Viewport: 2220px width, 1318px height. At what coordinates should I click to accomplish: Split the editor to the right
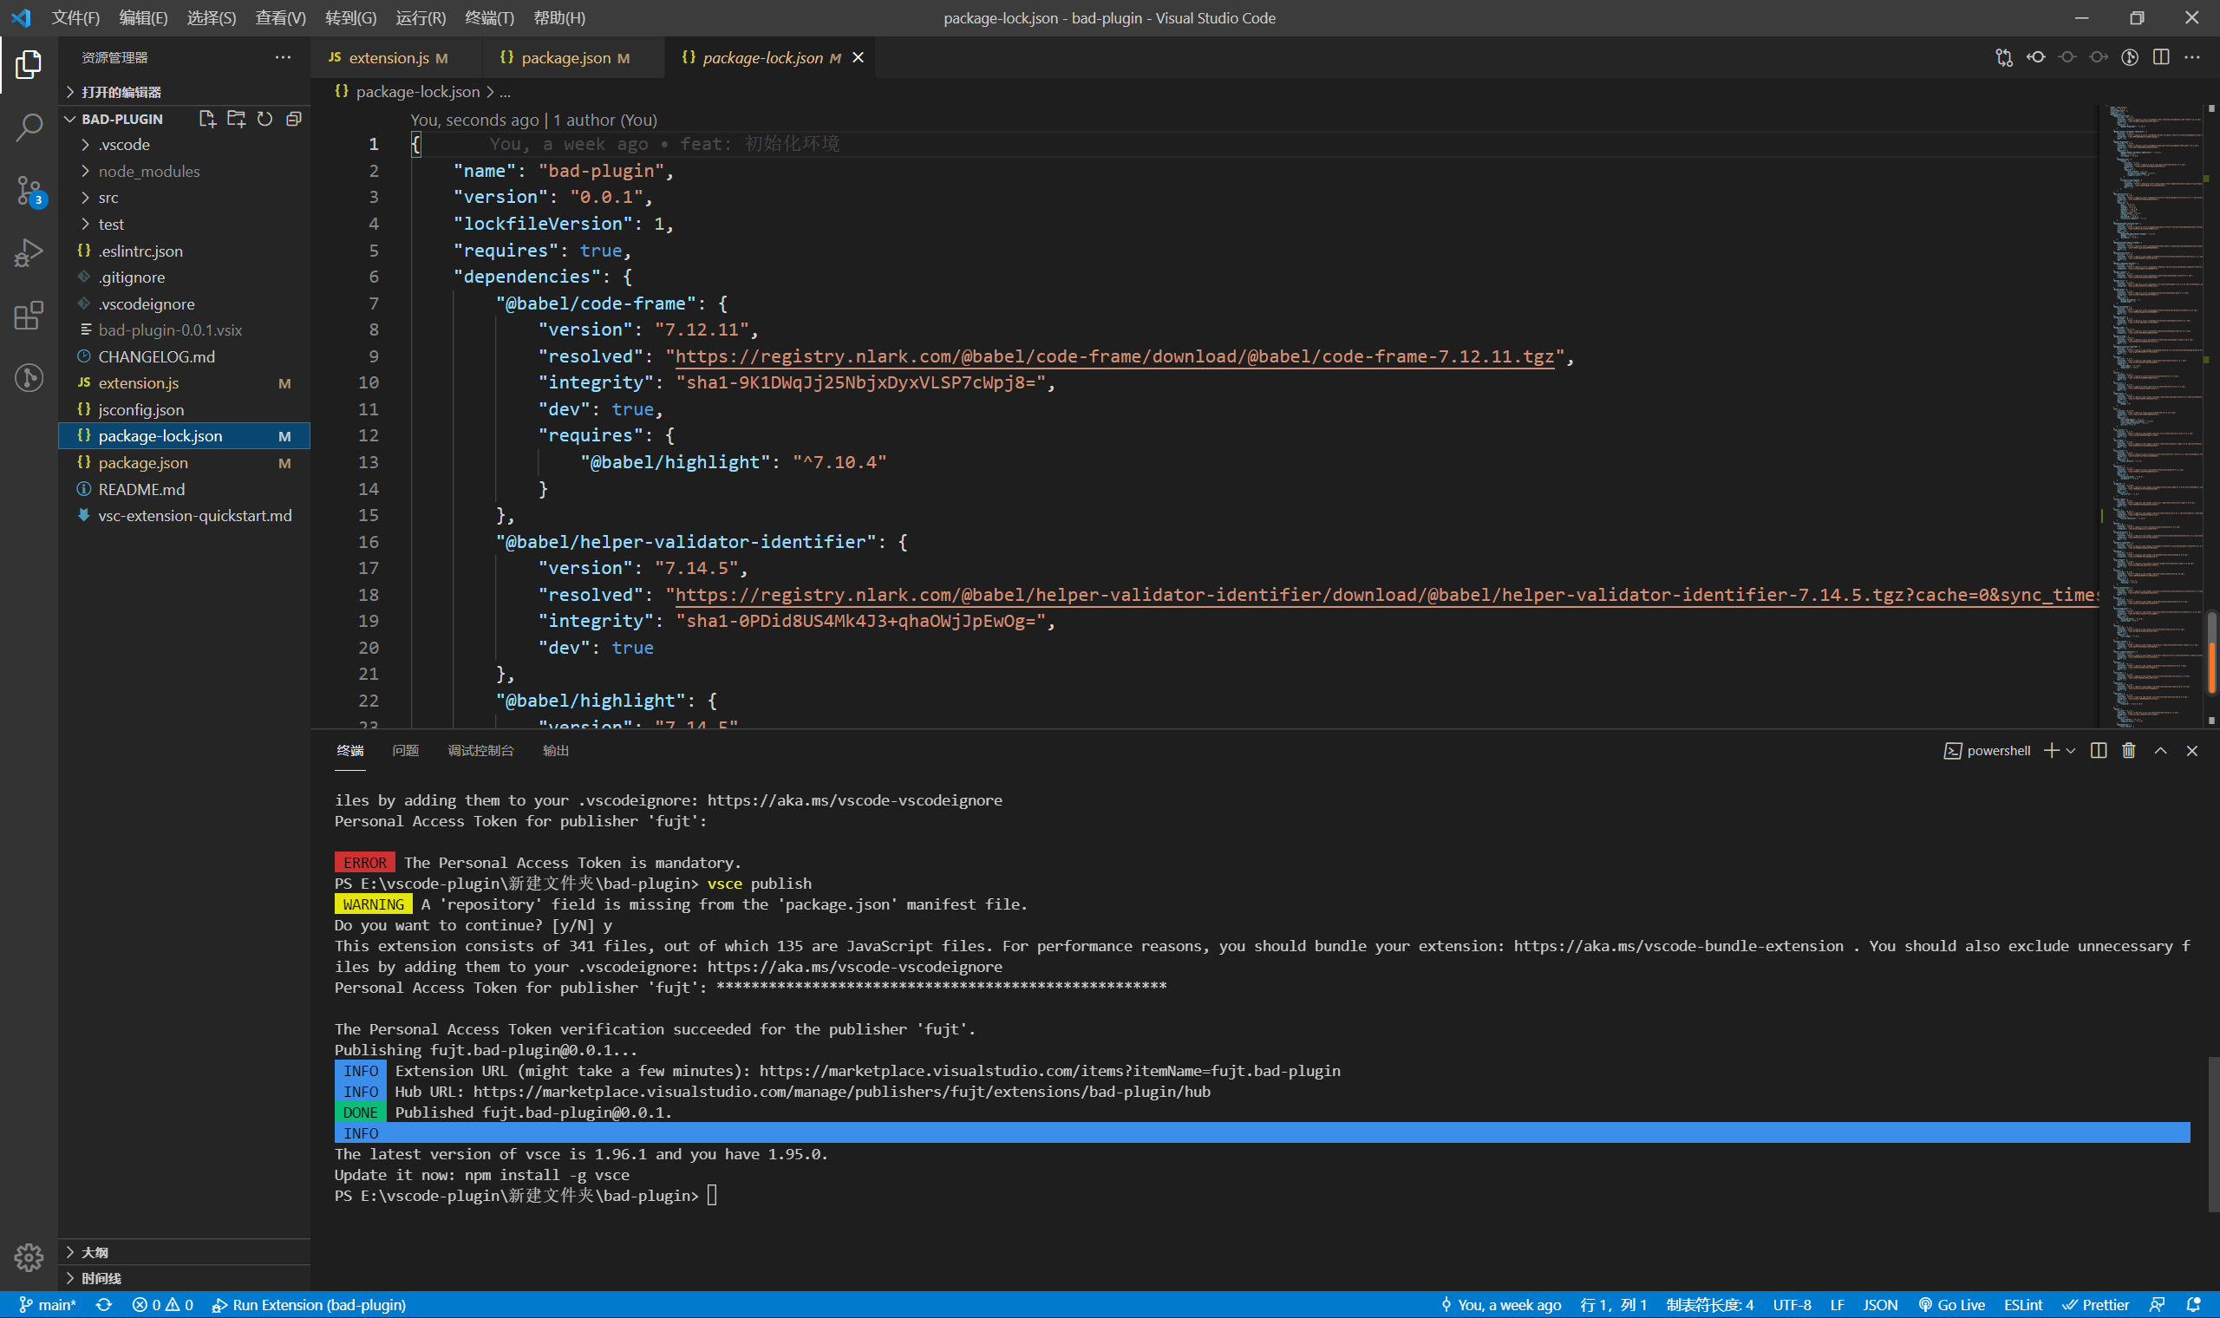(2160, 58)
